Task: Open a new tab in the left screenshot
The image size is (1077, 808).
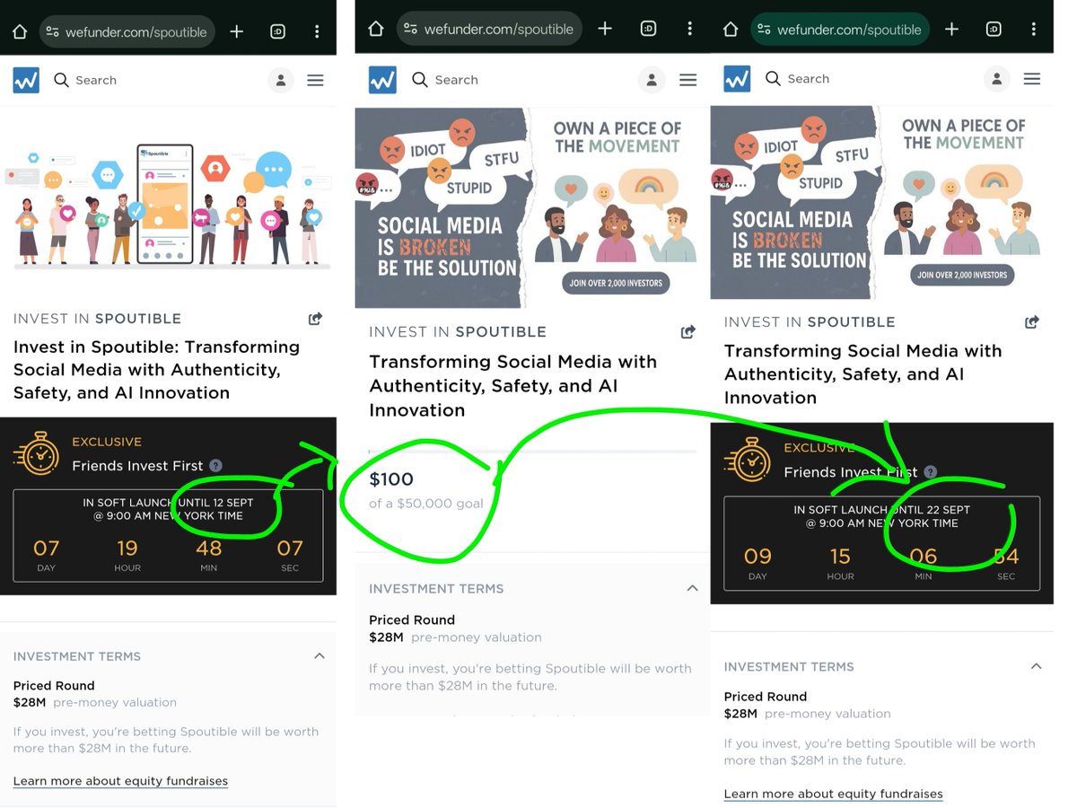Action: [237, 31]
